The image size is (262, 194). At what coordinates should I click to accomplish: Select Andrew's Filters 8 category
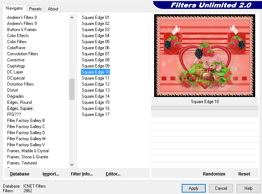coord(22,17)
